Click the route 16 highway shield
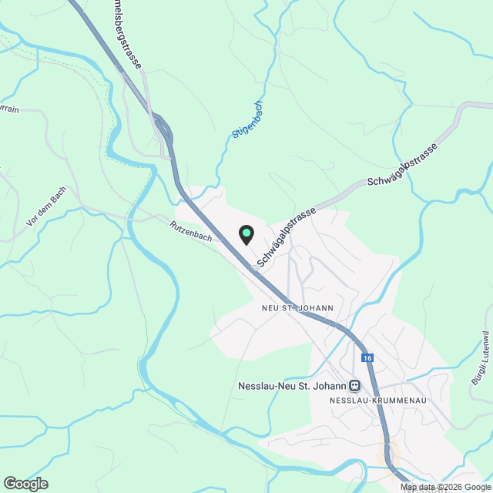The height and width of the screenshot is (493, 493). coord(367,357)
